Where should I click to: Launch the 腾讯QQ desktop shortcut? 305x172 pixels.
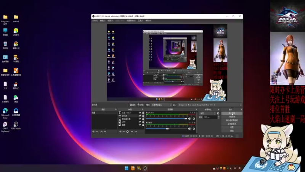coord(16,85)
